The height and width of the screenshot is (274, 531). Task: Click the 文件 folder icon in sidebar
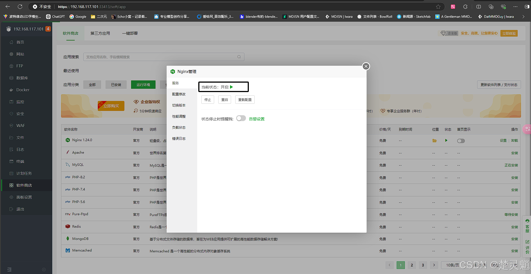coord(11,138)
